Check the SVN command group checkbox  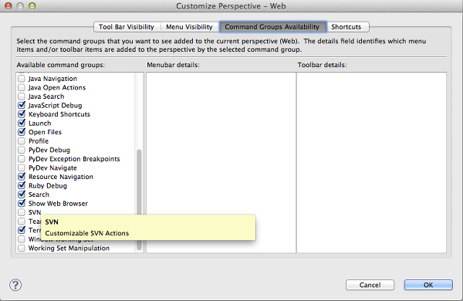pyautogui.click(x=22, y=212)
